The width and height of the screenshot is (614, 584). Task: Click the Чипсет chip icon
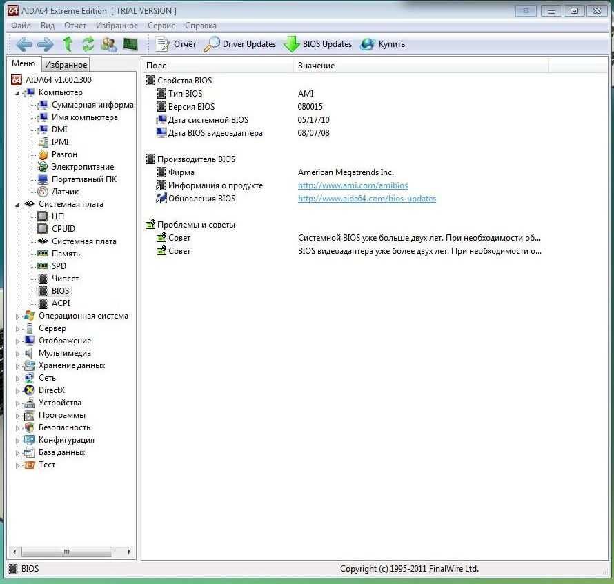pyautogui.click(x=43, y=279)
